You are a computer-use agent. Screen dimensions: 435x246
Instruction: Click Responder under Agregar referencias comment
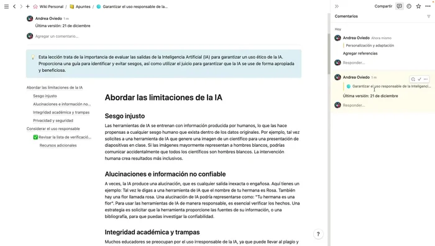coord(354,63)
